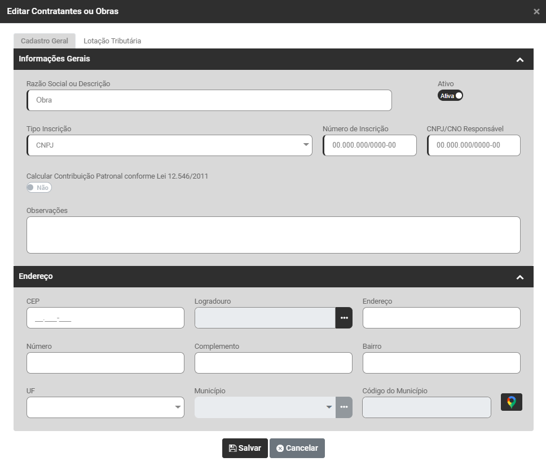This screenshot has height=475, width=546.
Task: Open Logradouro lookup with ellipsis button
Action: pos(344,318)
